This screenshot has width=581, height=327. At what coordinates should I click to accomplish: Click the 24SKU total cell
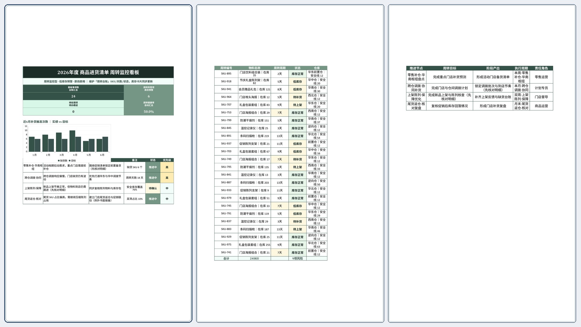click(254, 259)
